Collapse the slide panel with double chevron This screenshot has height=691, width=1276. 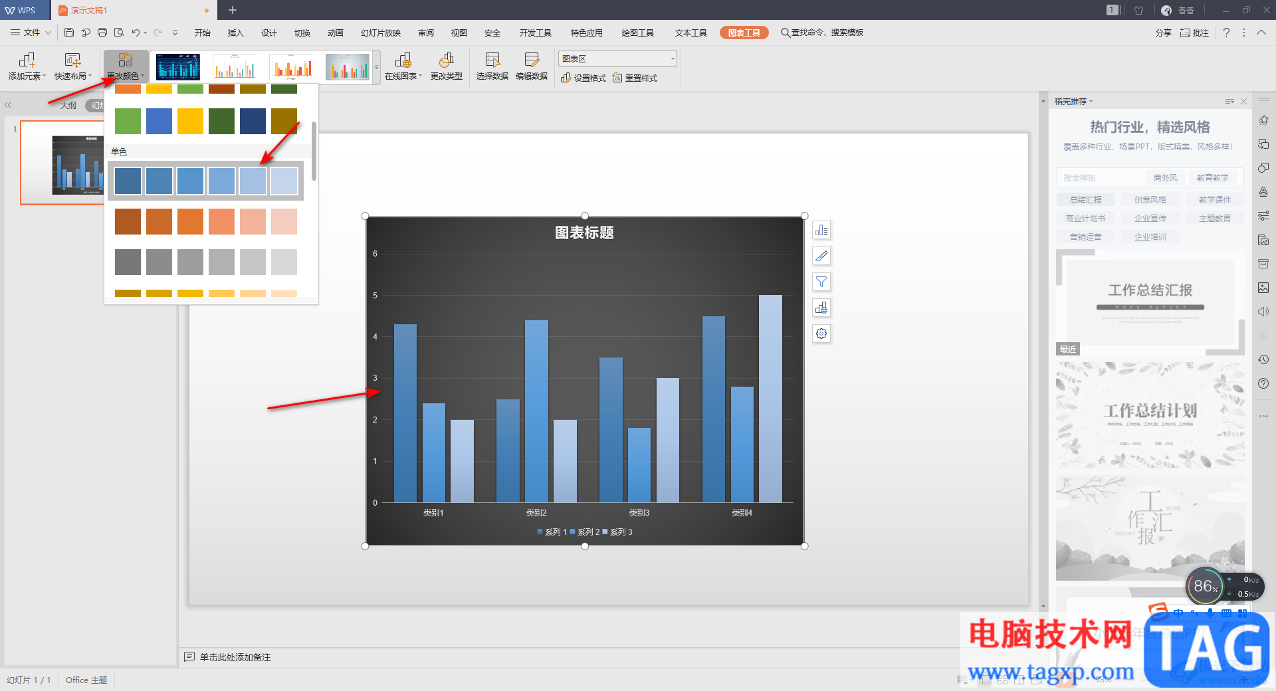(8, 105)
